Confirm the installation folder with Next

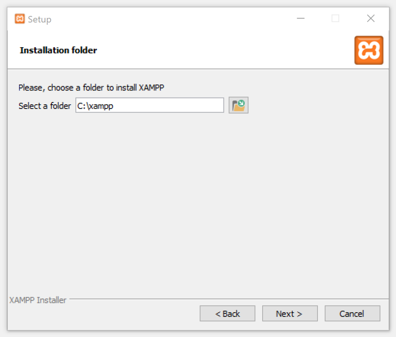(x=290, y=313)
